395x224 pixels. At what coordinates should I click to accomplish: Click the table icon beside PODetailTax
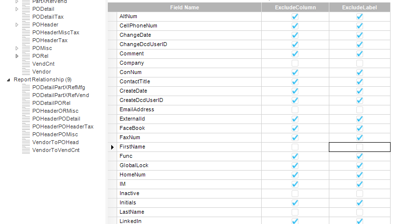(26, 17)
